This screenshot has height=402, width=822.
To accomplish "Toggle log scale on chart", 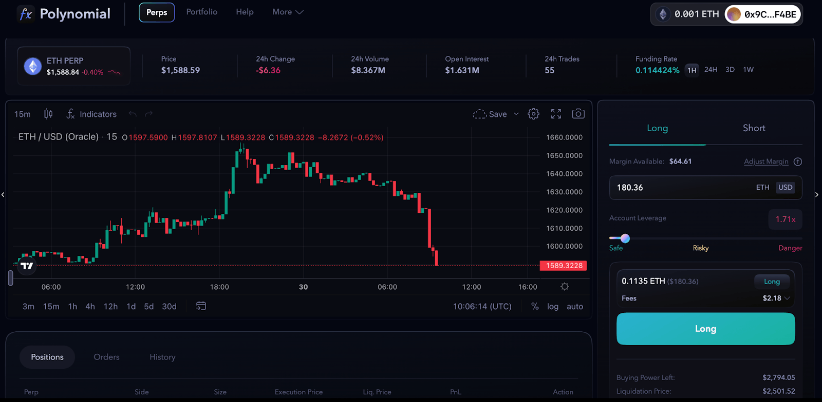I will coord(553,307).
